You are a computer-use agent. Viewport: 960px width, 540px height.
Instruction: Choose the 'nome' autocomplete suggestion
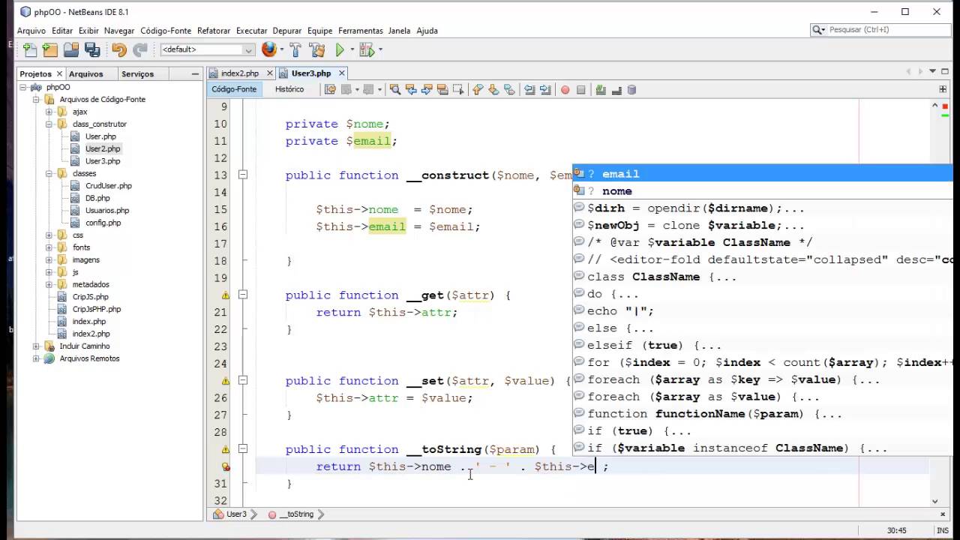tap(763, 191)
